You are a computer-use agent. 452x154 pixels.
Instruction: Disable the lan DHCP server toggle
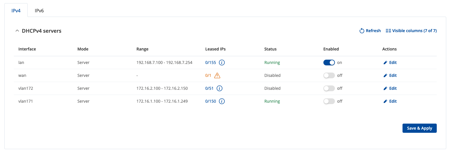329,63
